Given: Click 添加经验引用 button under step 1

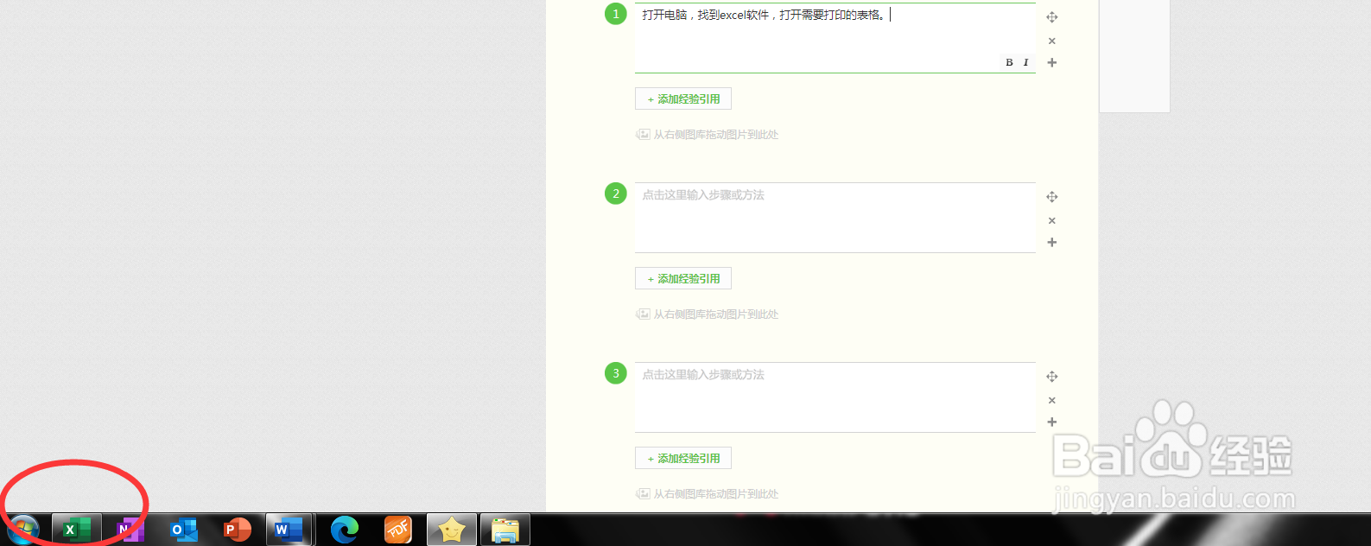Looking at the screenshot, I should 683,98.
